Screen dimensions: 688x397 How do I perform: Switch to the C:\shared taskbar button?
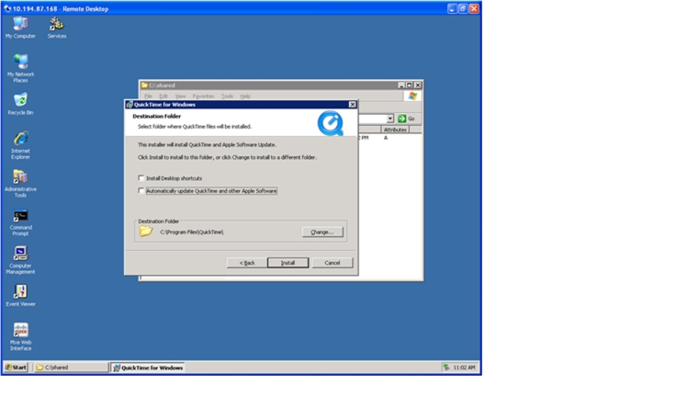(71, 368)
